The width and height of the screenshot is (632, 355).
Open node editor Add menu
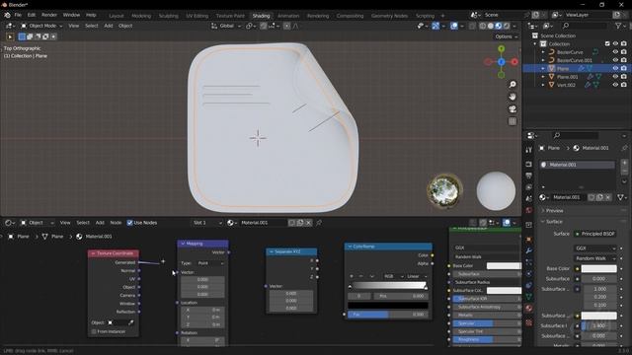point(100,223)
